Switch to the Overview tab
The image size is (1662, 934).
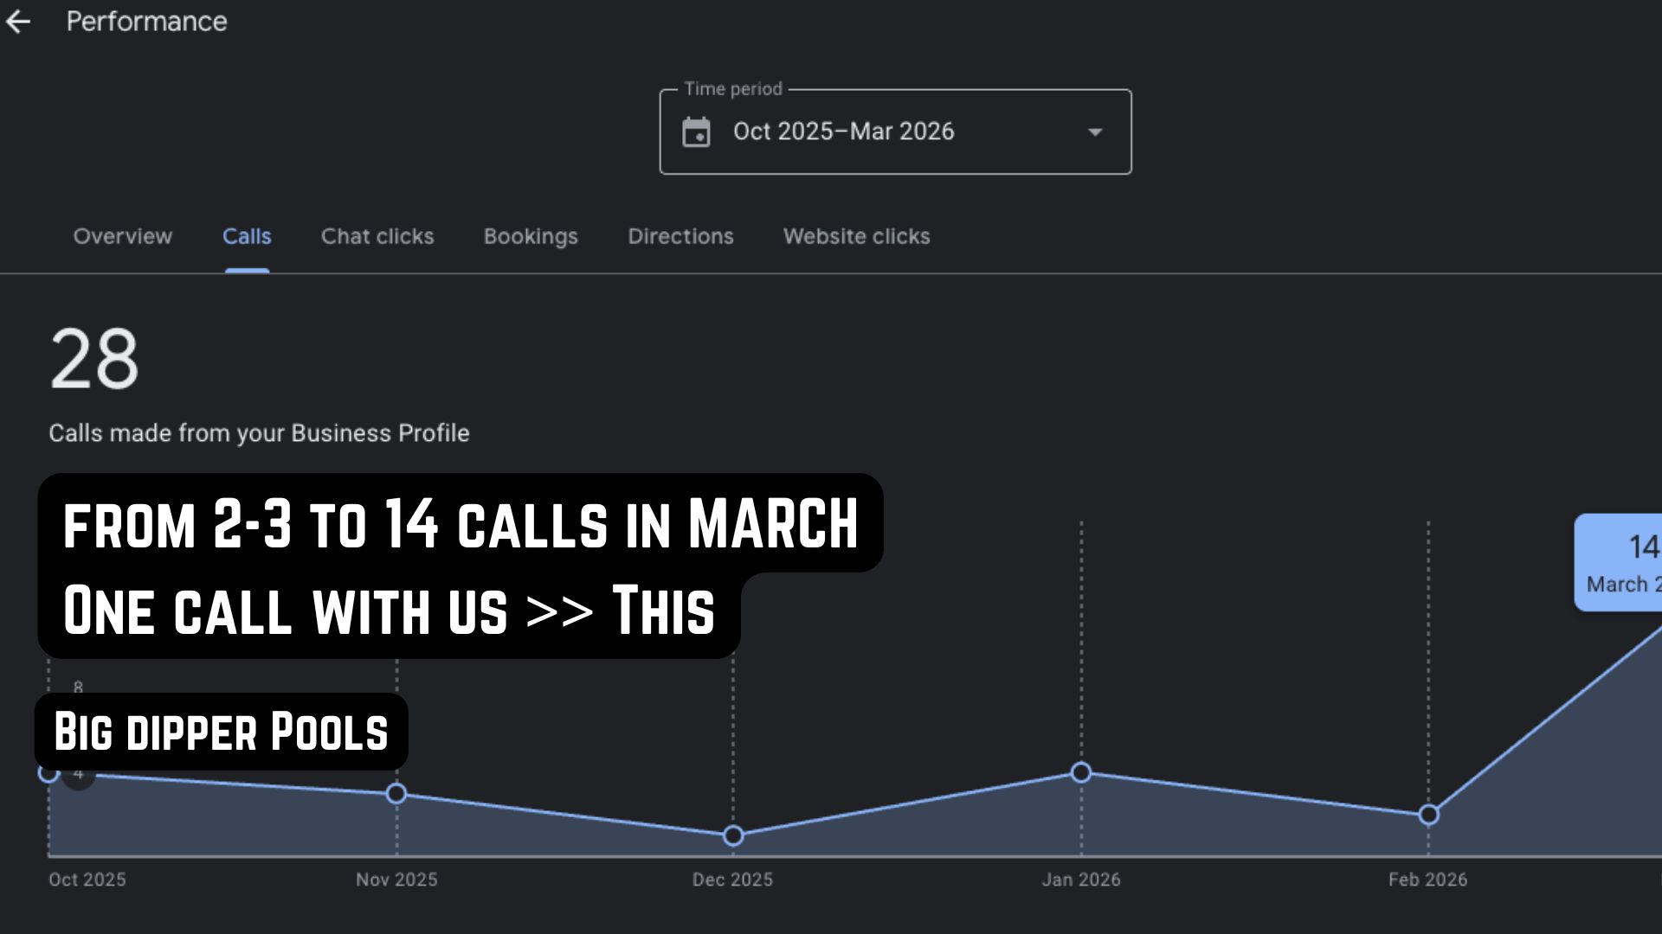122,236
